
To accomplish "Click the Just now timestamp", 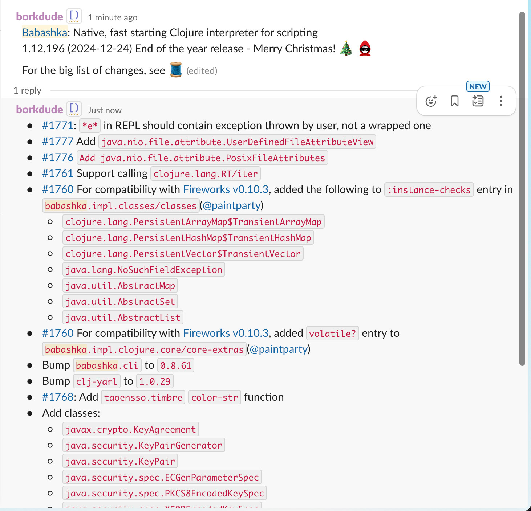I will [x=105, y=110].
